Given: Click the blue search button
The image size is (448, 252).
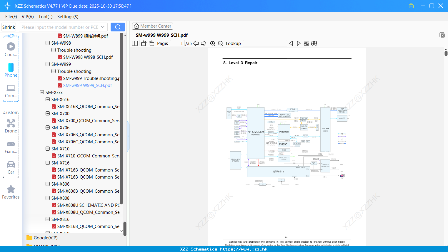Looking at the screenshot, I should pyautogui.click(x=118, y=27).
